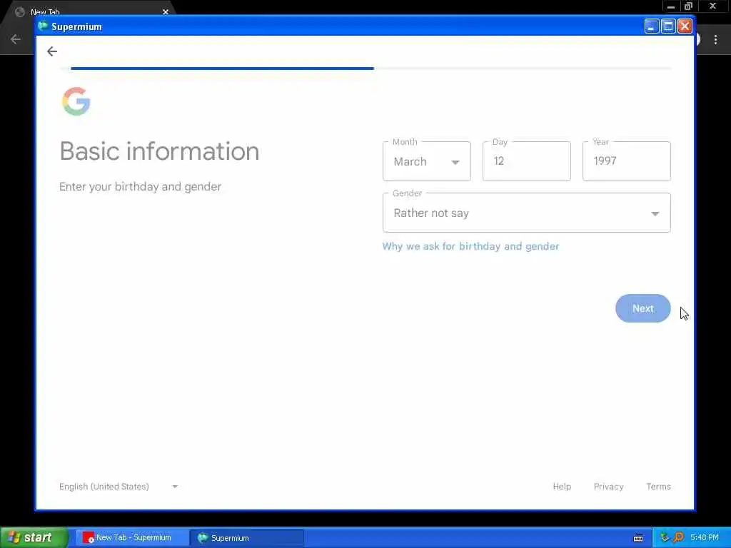731x548 pixels.
Task: Click the Next button
Action: pyautogui.click(x=643, y=308)
